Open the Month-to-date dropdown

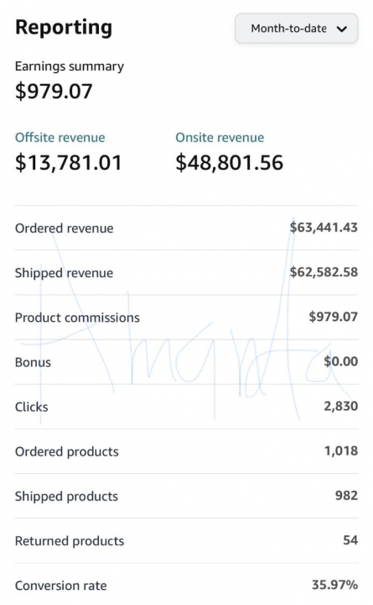(x=297, y=29)
